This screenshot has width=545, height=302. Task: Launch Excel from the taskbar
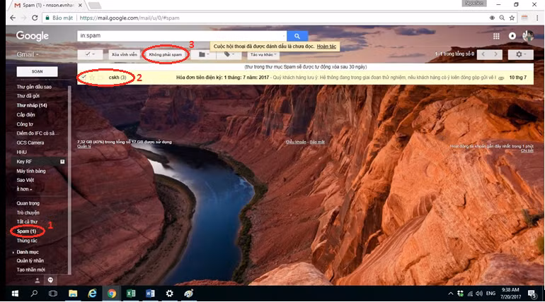tap(131, 293)
